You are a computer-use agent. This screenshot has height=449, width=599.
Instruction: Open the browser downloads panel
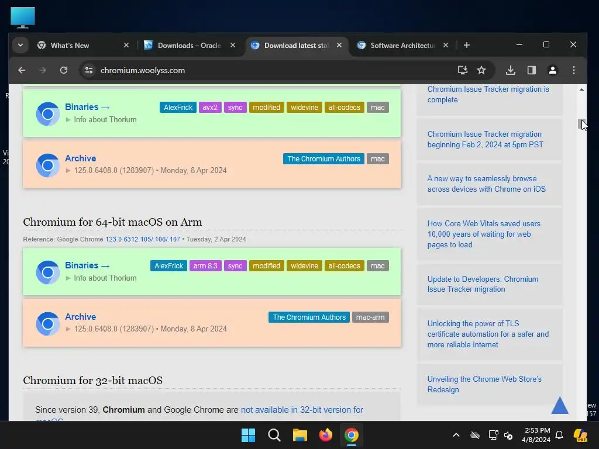click(x=510, y=70)
